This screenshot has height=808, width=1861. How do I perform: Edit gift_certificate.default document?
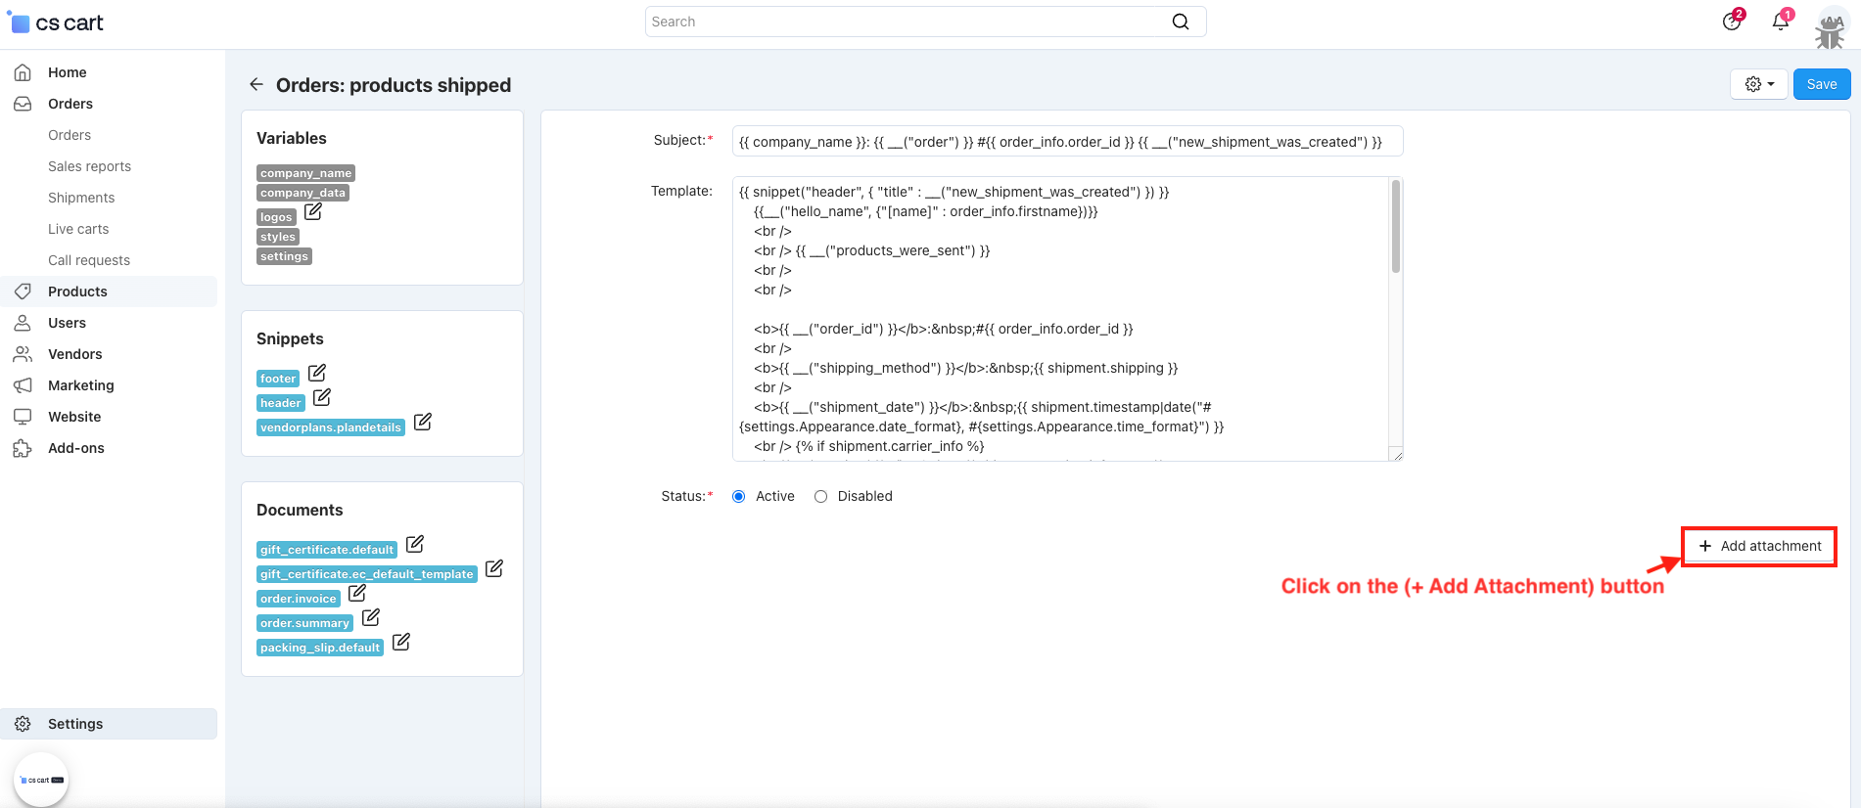(415, 544)
